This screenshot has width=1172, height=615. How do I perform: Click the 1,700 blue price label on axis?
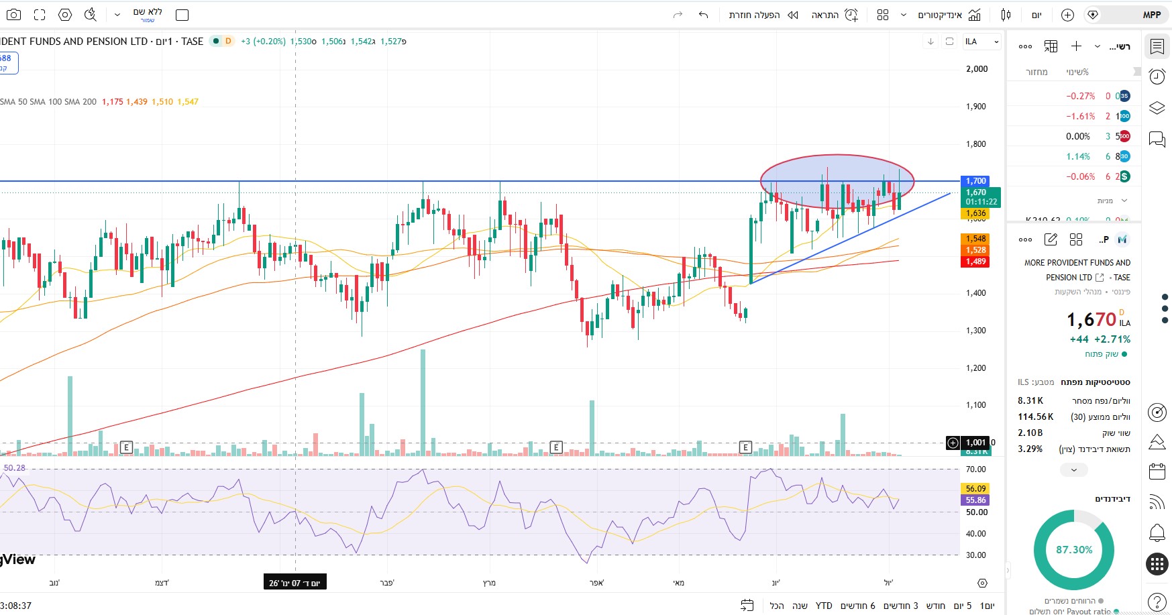tap(976, 181)
